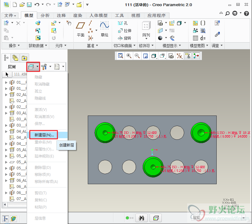Click the 111.ASM model selector field

19,74
